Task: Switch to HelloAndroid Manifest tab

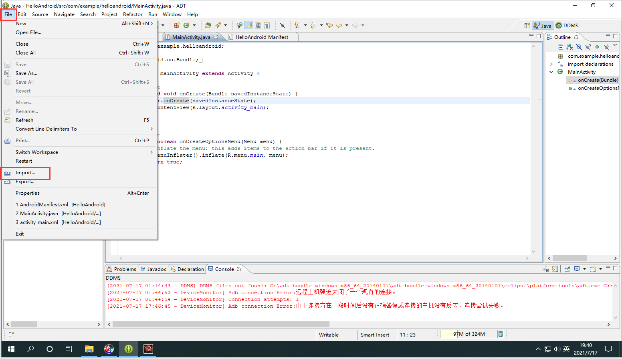Action: (262, 37)
